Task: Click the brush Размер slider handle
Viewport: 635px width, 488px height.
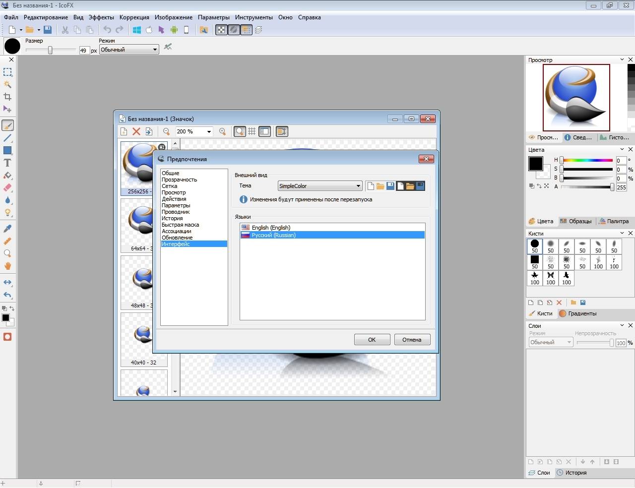Action: pos(50,50)
